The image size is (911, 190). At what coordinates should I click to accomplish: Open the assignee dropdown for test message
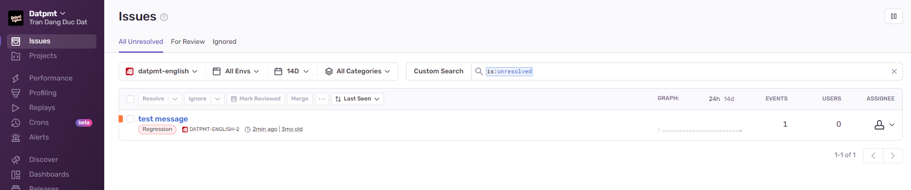(x=884, y=125)
